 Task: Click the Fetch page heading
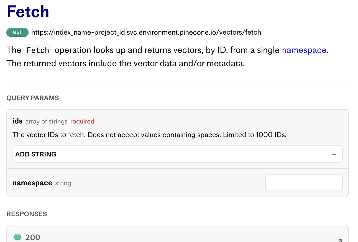pyautogui.click(x=28, y=12)
